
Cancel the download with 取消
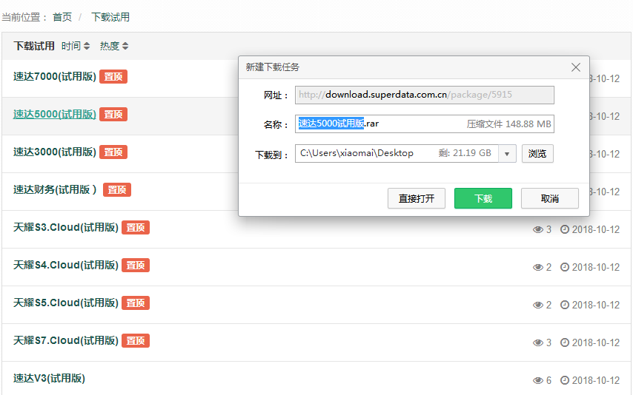click(x=549, y=198)
